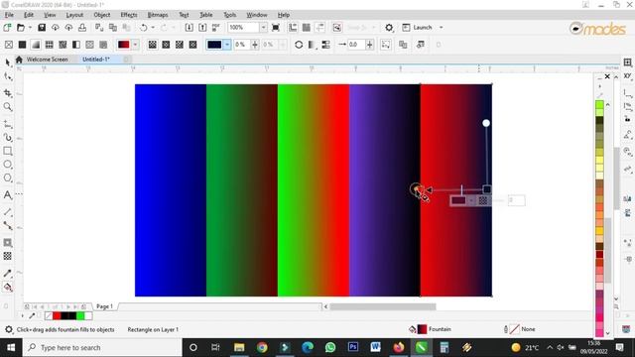The width and height of the screenshot is (635, 357).
Task: Select the Rectangle tool
Action: tap(7, 151)
